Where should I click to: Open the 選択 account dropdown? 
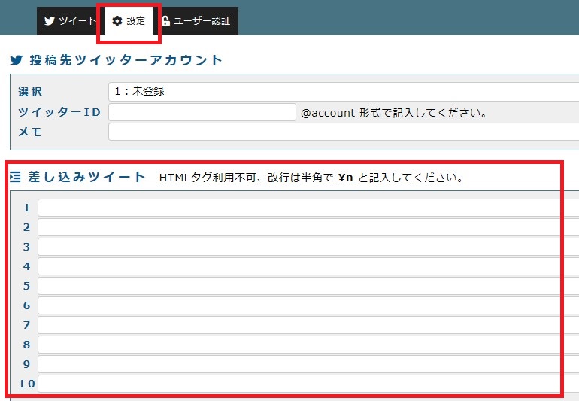click(x=342, y=91)
